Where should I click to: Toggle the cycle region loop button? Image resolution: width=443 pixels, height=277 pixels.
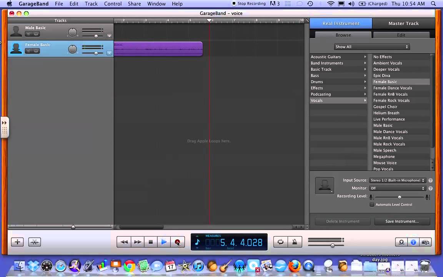[x=281, y=242]
